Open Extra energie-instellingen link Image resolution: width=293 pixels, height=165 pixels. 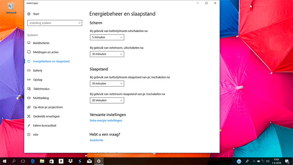pyautogui.click(x=106, y=121)
